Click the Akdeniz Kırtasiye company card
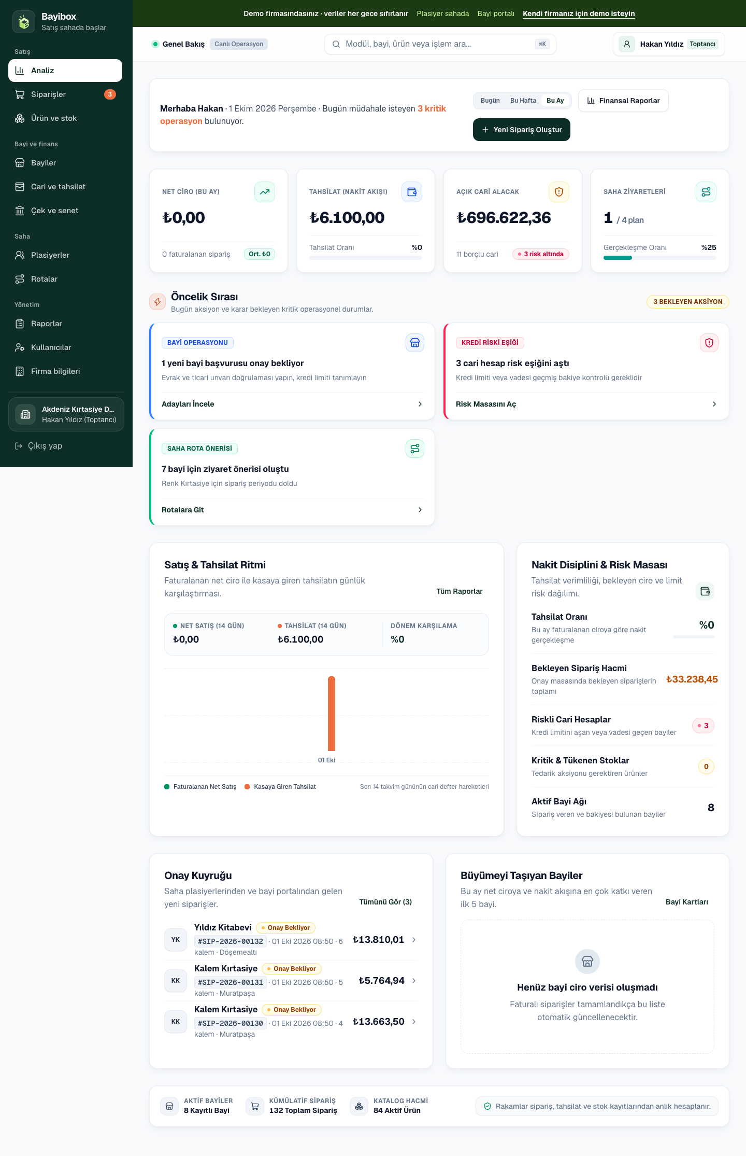The height and width of the screenshot is (1156, 746). click(66, 414)
